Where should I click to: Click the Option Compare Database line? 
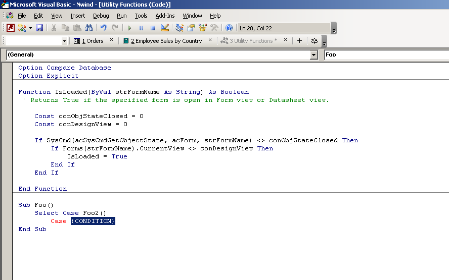click(65, 68)
